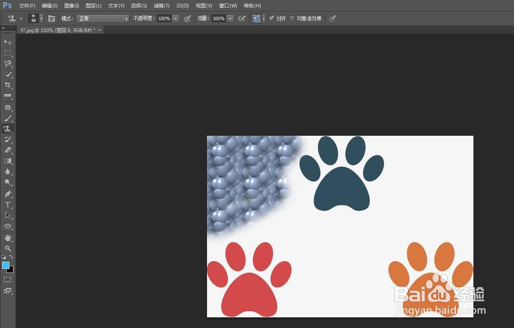Toggle pressure for size button
Viewport: 514px width, 328px height.
point(333,19)
